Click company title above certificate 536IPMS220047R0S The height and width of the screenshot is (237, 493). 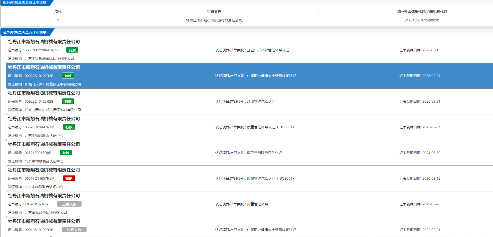pyautogui.click(x=44, y=42)
